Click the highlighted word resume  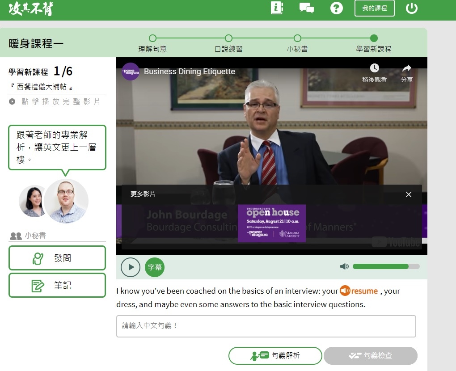coord(364,291)
